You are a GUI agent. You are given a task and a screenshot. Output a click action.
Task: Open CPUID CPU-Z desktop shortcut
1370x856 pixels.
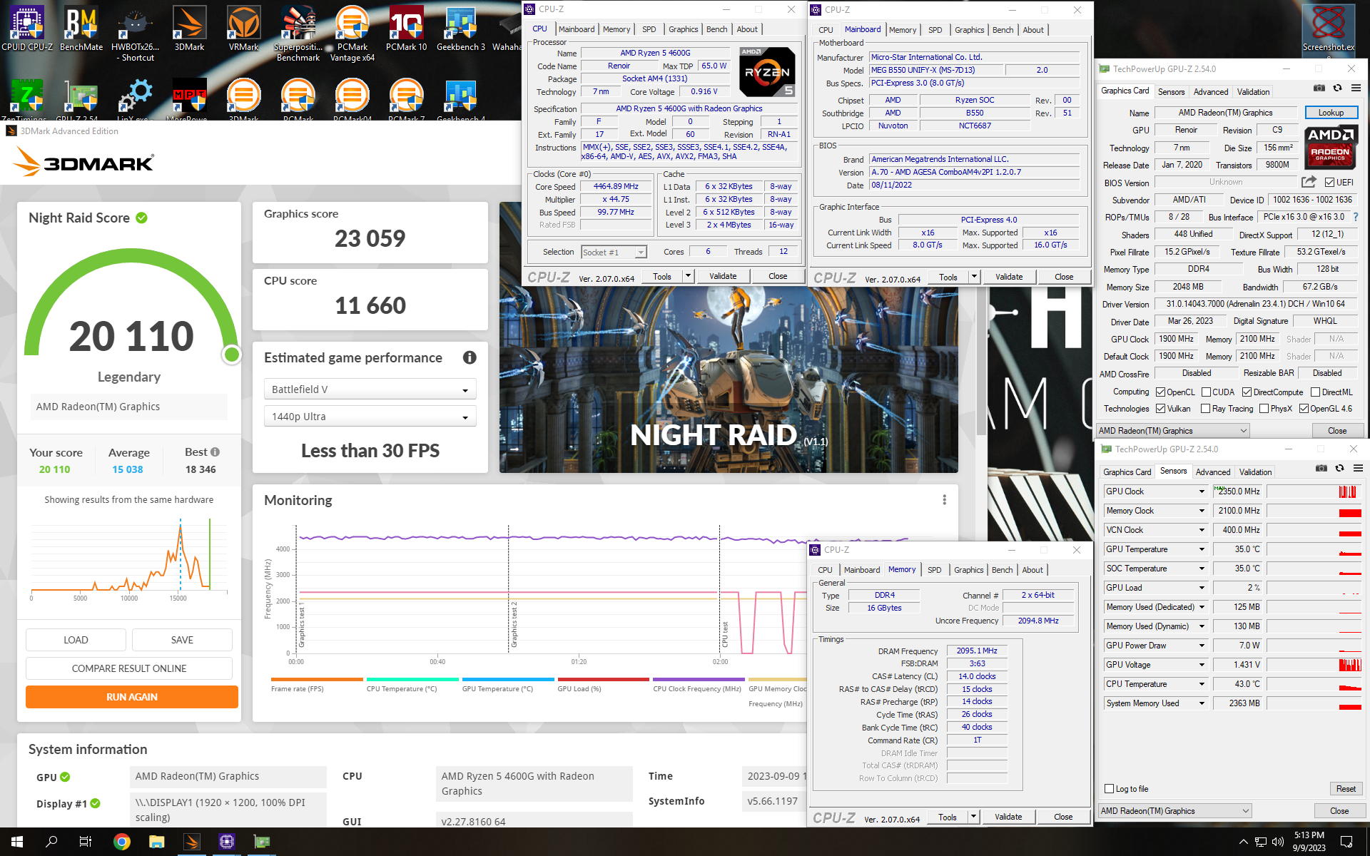click(x=27, y=29)
